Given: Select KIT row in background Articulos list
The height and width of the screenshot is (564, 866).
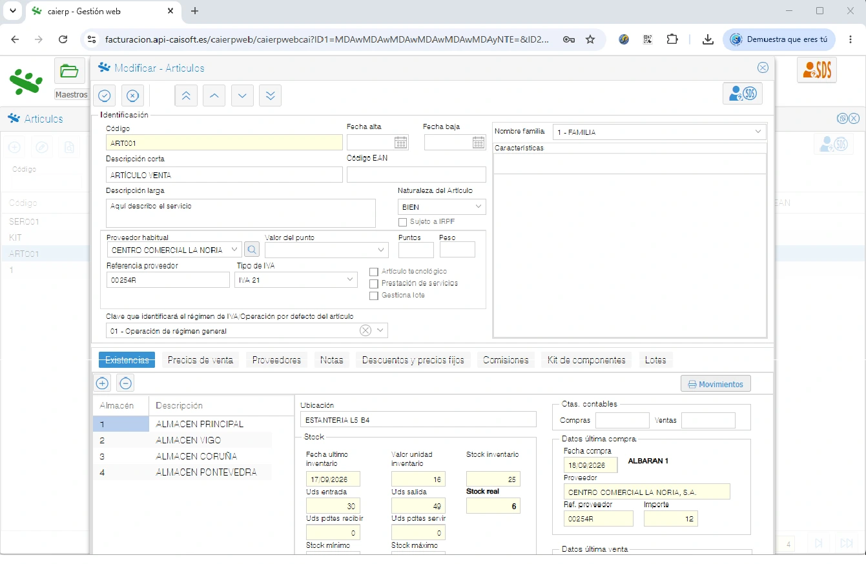Looking at the screenshot, I should coord(45,237).
